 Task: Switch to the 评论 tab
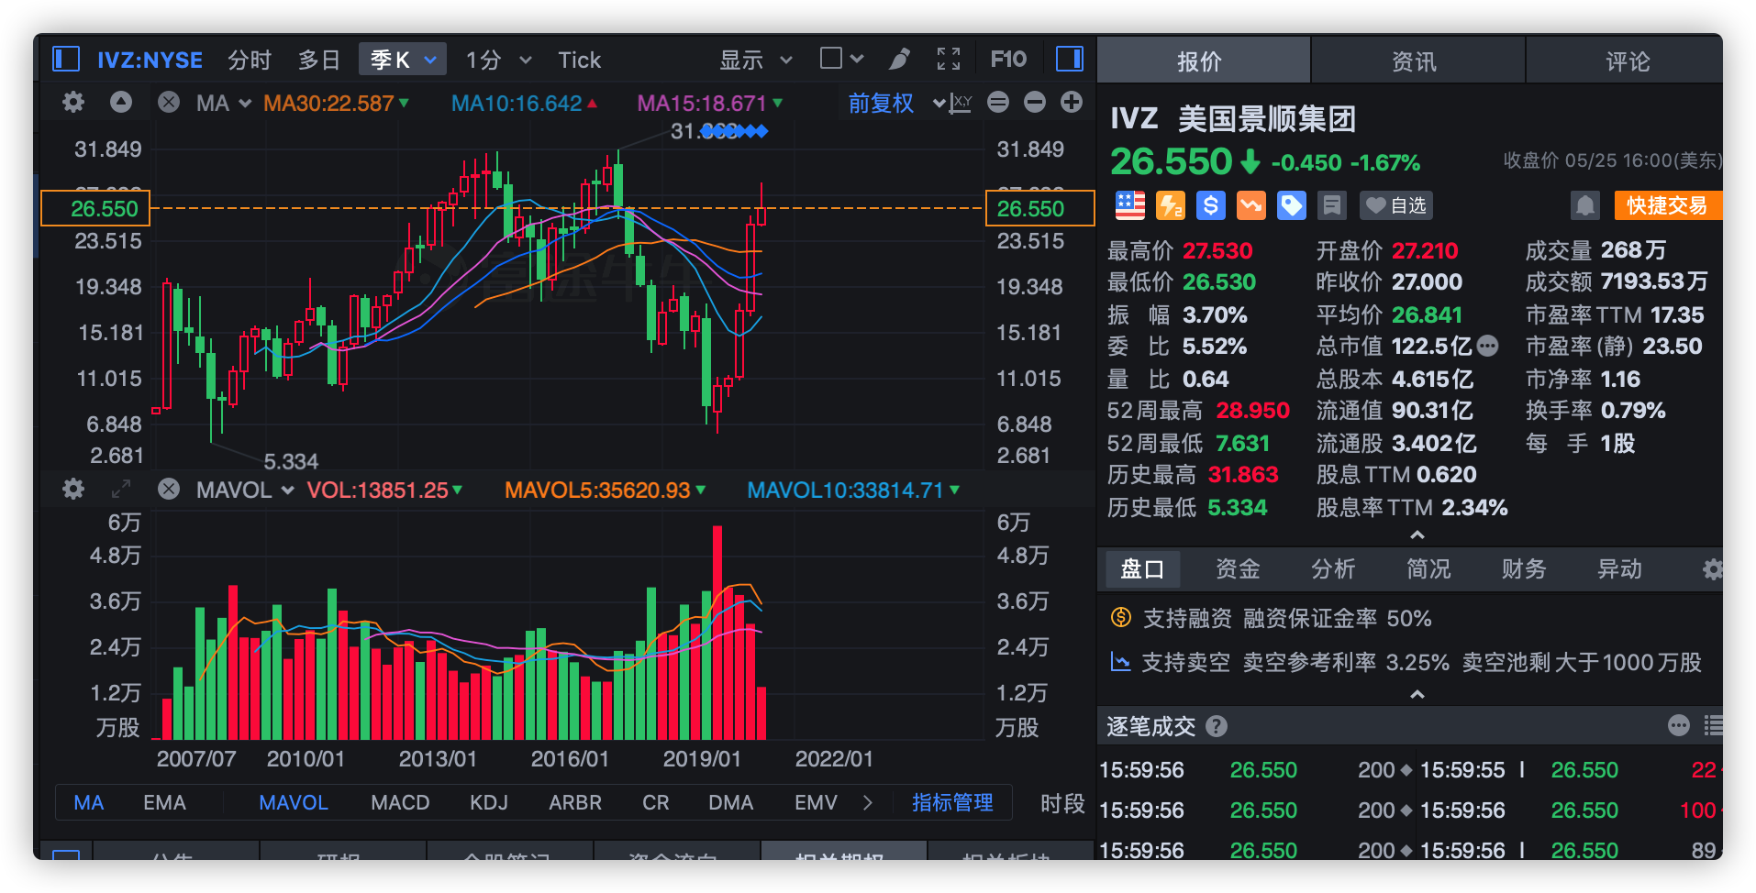(1625, 61)
